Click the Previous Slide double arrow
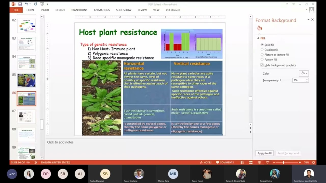This screenshot has height=183, width=326. point(250,128)
